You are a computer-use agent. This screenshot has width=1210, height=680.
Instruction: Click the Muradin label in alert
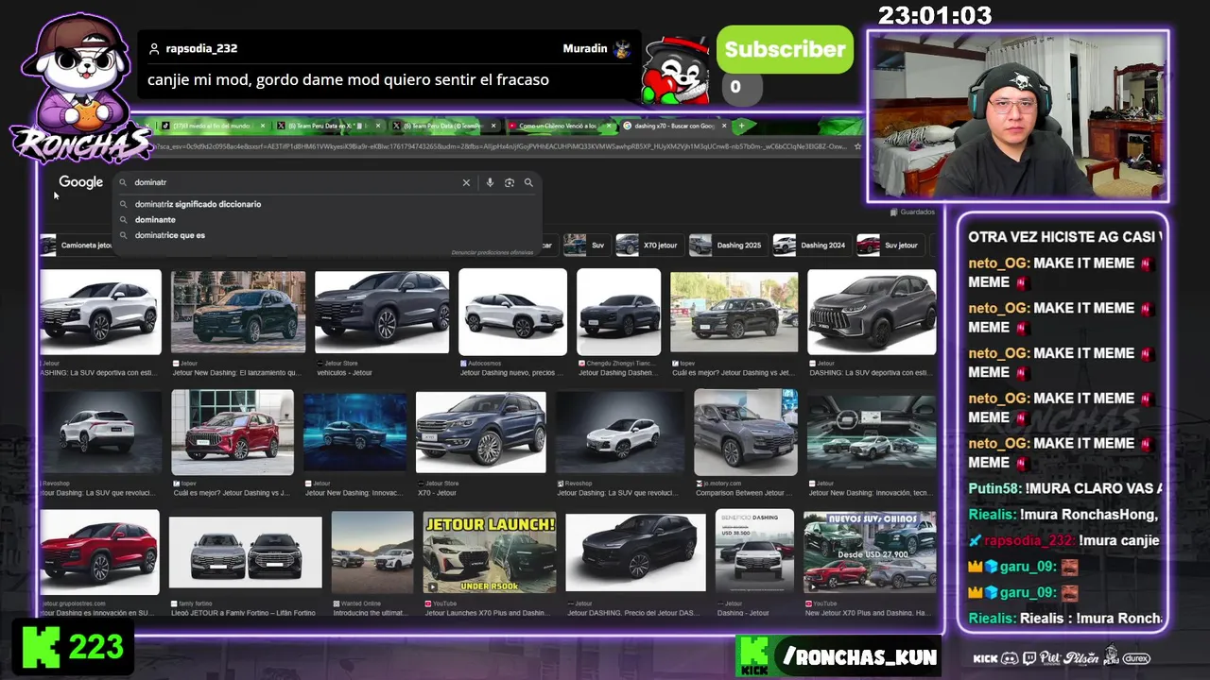coord(585,48)
